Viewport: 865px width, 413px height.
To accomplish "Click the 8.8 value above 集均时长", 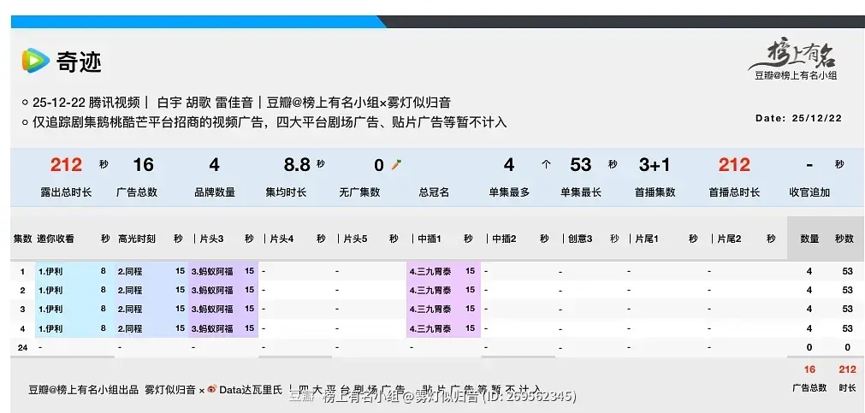I will (297, 164).
